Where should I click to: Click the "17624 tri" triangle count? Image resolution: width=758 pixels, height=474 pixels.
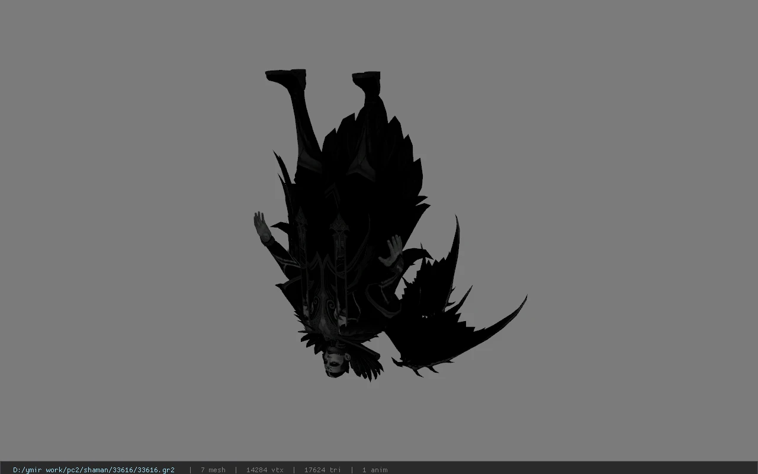pyautogui.click(x=322, y=470)
